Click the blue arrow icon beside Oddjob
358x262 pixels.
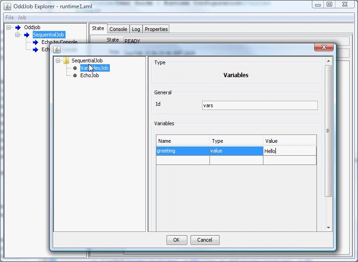(x=18, y=27)
